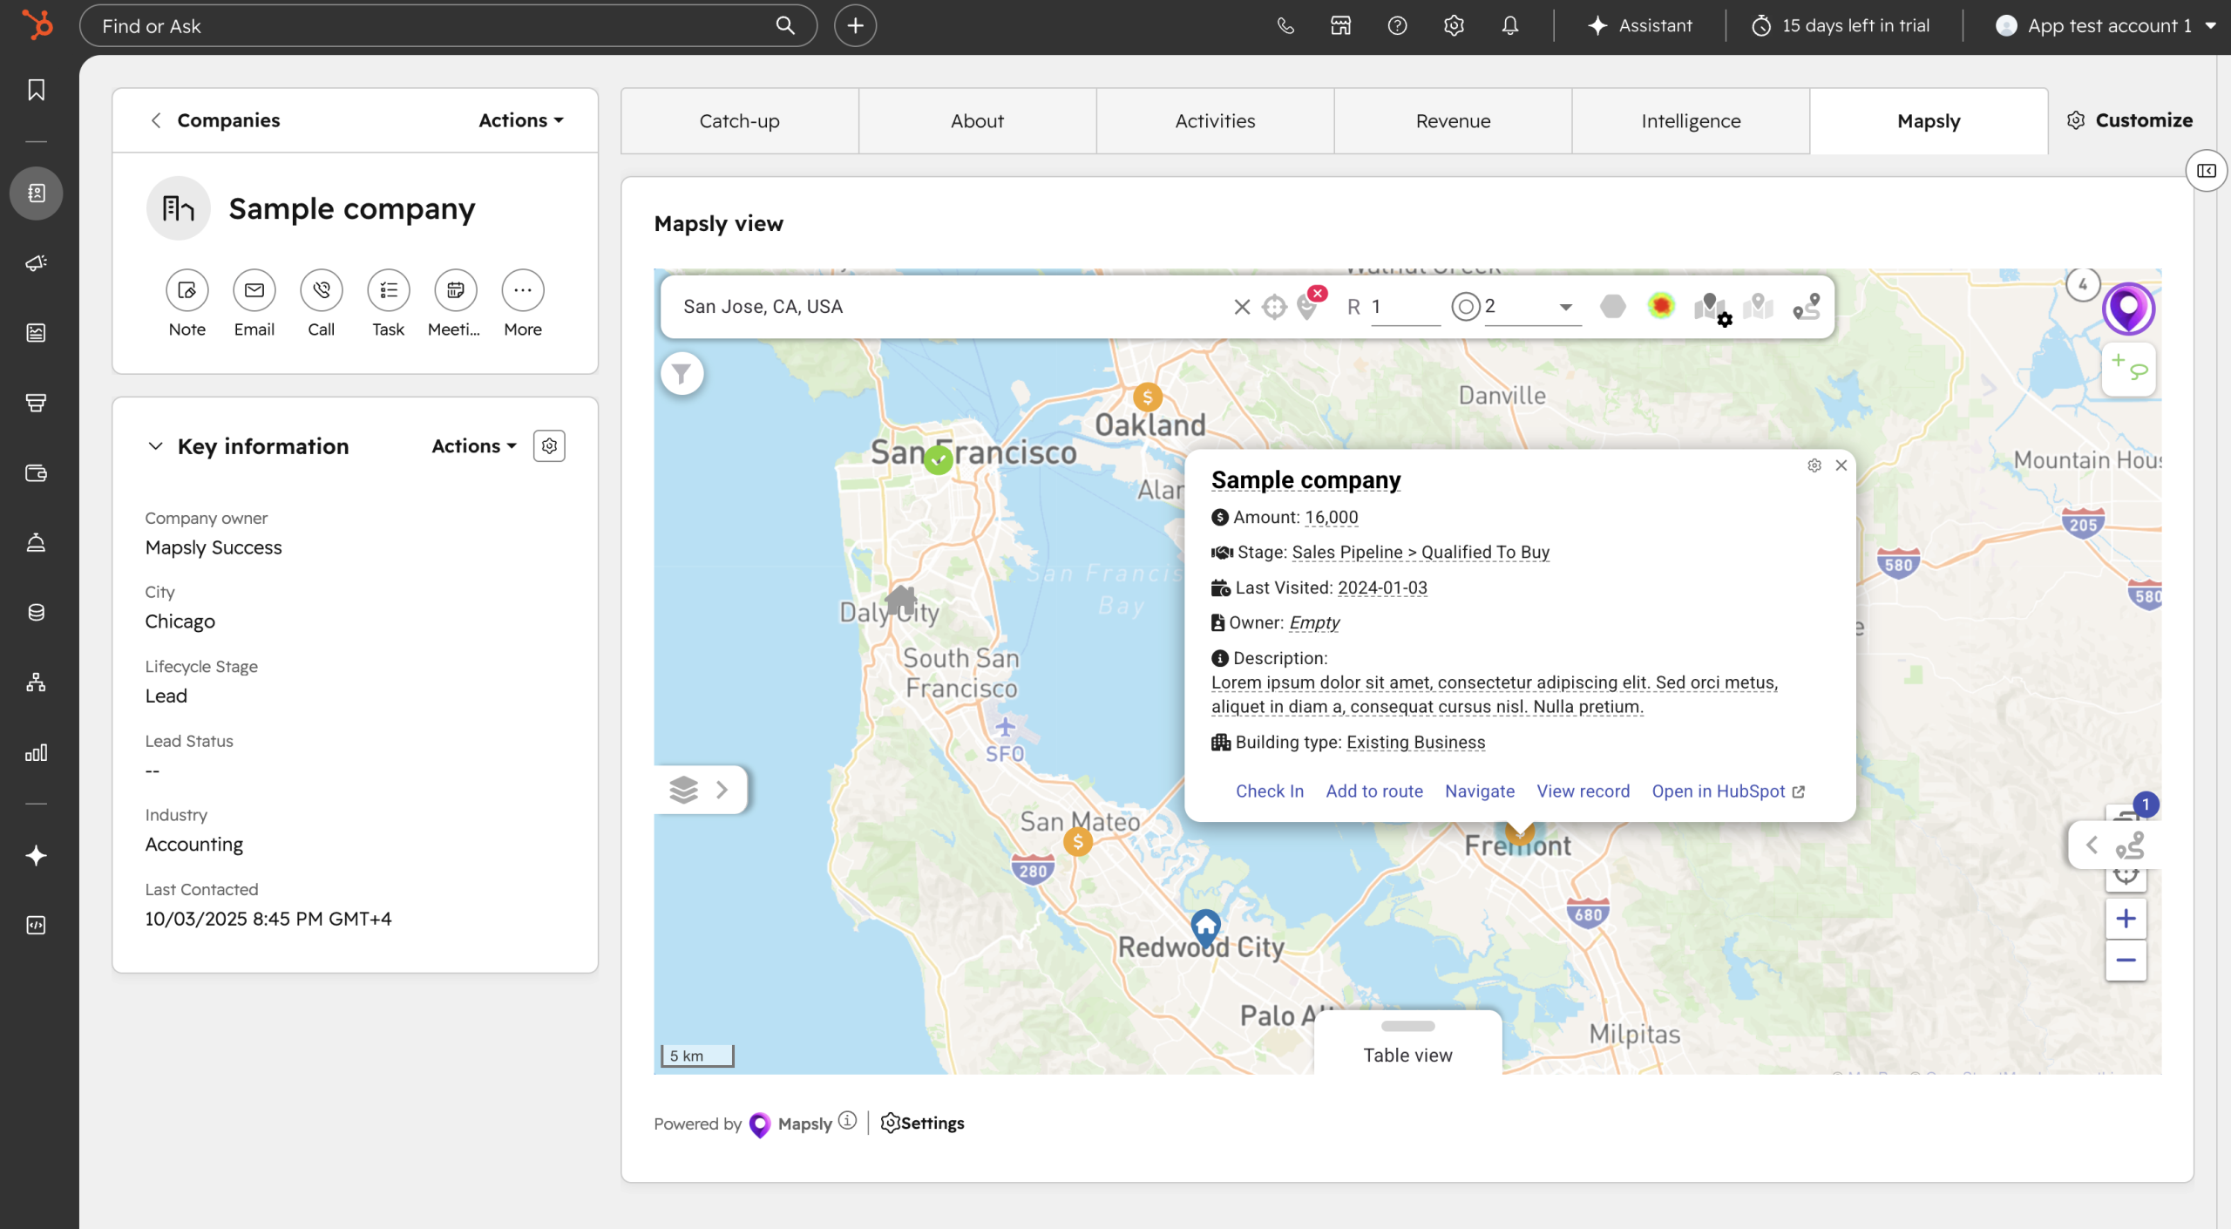Click the blue home marker near Redwood City
This screenshot has width=2231, height=1229.
(1205, 927)
